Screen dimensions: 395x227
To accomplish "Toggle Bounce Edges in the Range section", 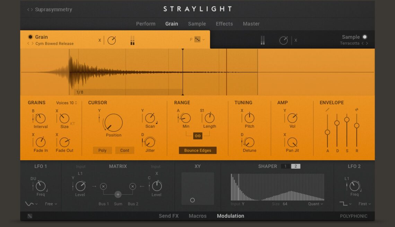I will [x=198, y=150].
